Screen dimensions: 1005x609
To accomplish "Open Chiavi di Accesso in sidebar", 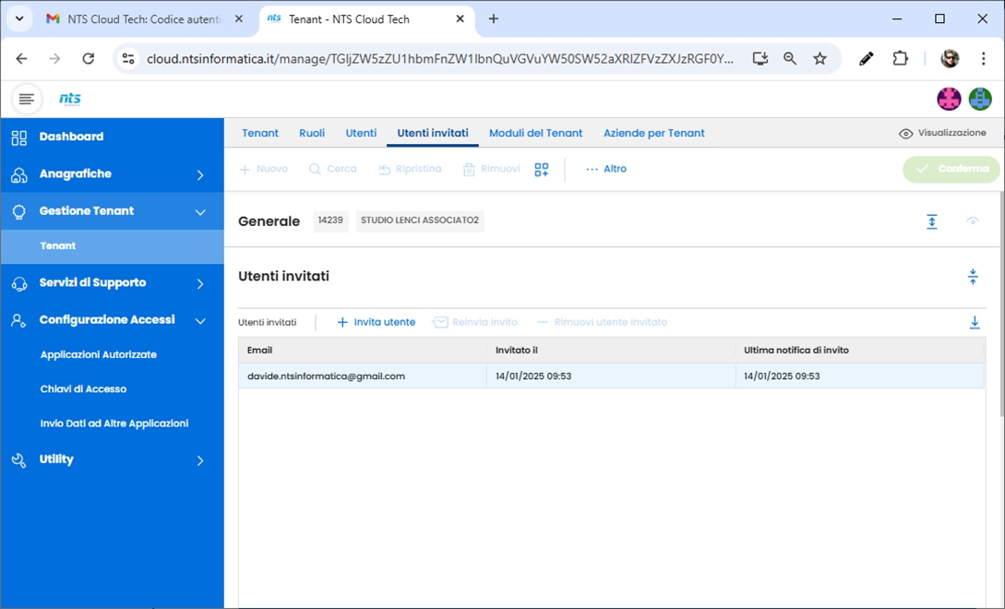I will tap(83, 389).
